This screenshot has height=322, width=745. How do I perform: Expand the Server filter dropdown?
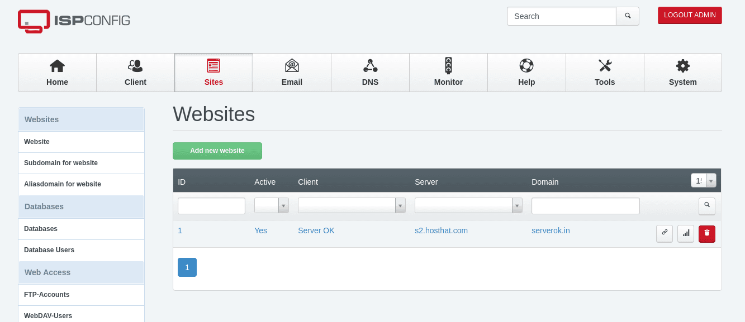(x=517, y=205)
